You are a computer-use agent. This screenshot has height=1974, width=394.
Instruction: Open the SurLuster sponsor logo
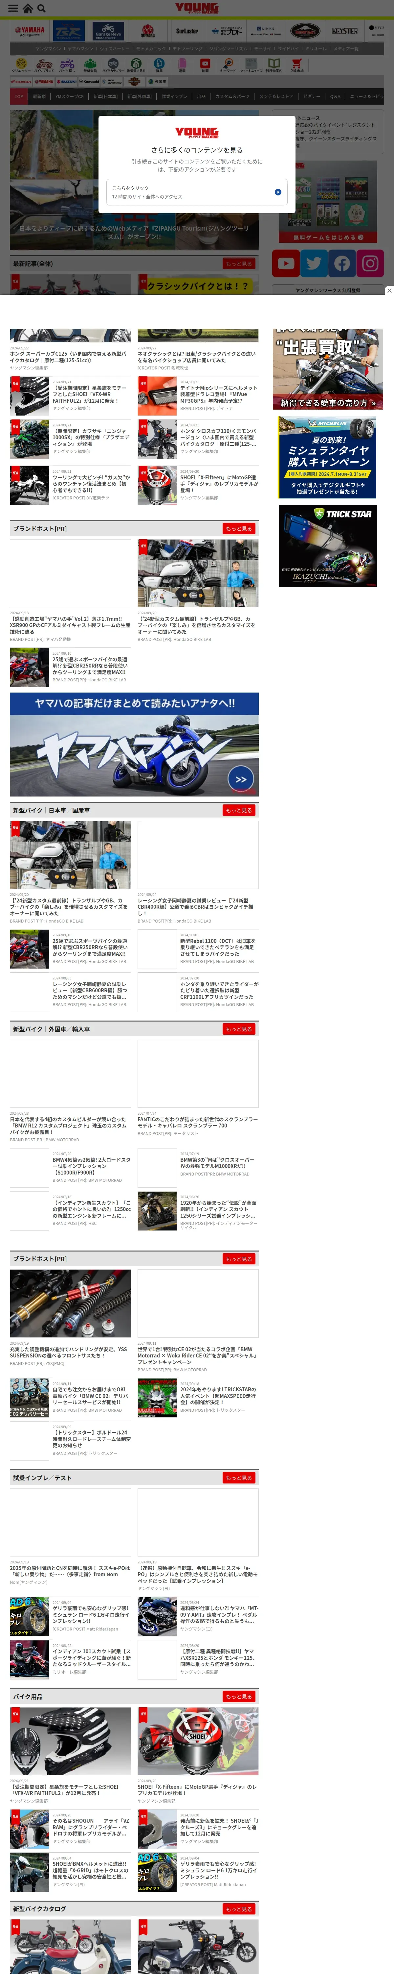click(x=187, y=31)
